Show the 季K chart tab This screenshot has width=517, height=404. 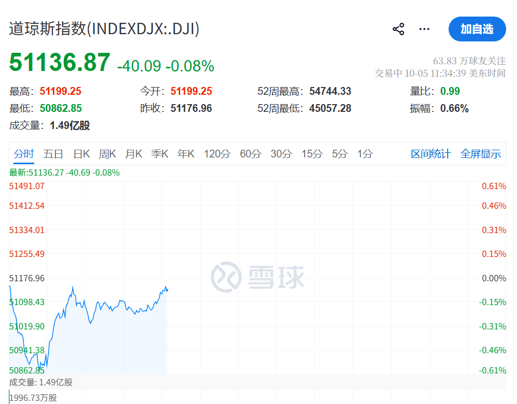(x=160, y=154)
